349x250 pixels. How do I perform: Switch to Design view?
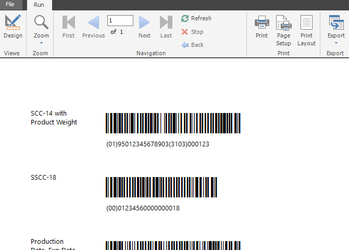(x=13, y=26)
